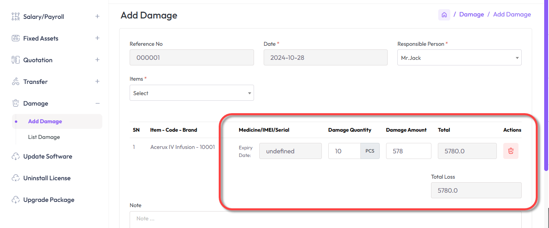
Task: Open the Items select dropdown
Action: tap(191, 93)
